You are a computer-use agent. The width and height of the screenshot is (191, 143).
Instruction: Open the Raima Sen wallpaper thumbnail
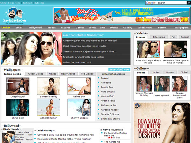79,86
